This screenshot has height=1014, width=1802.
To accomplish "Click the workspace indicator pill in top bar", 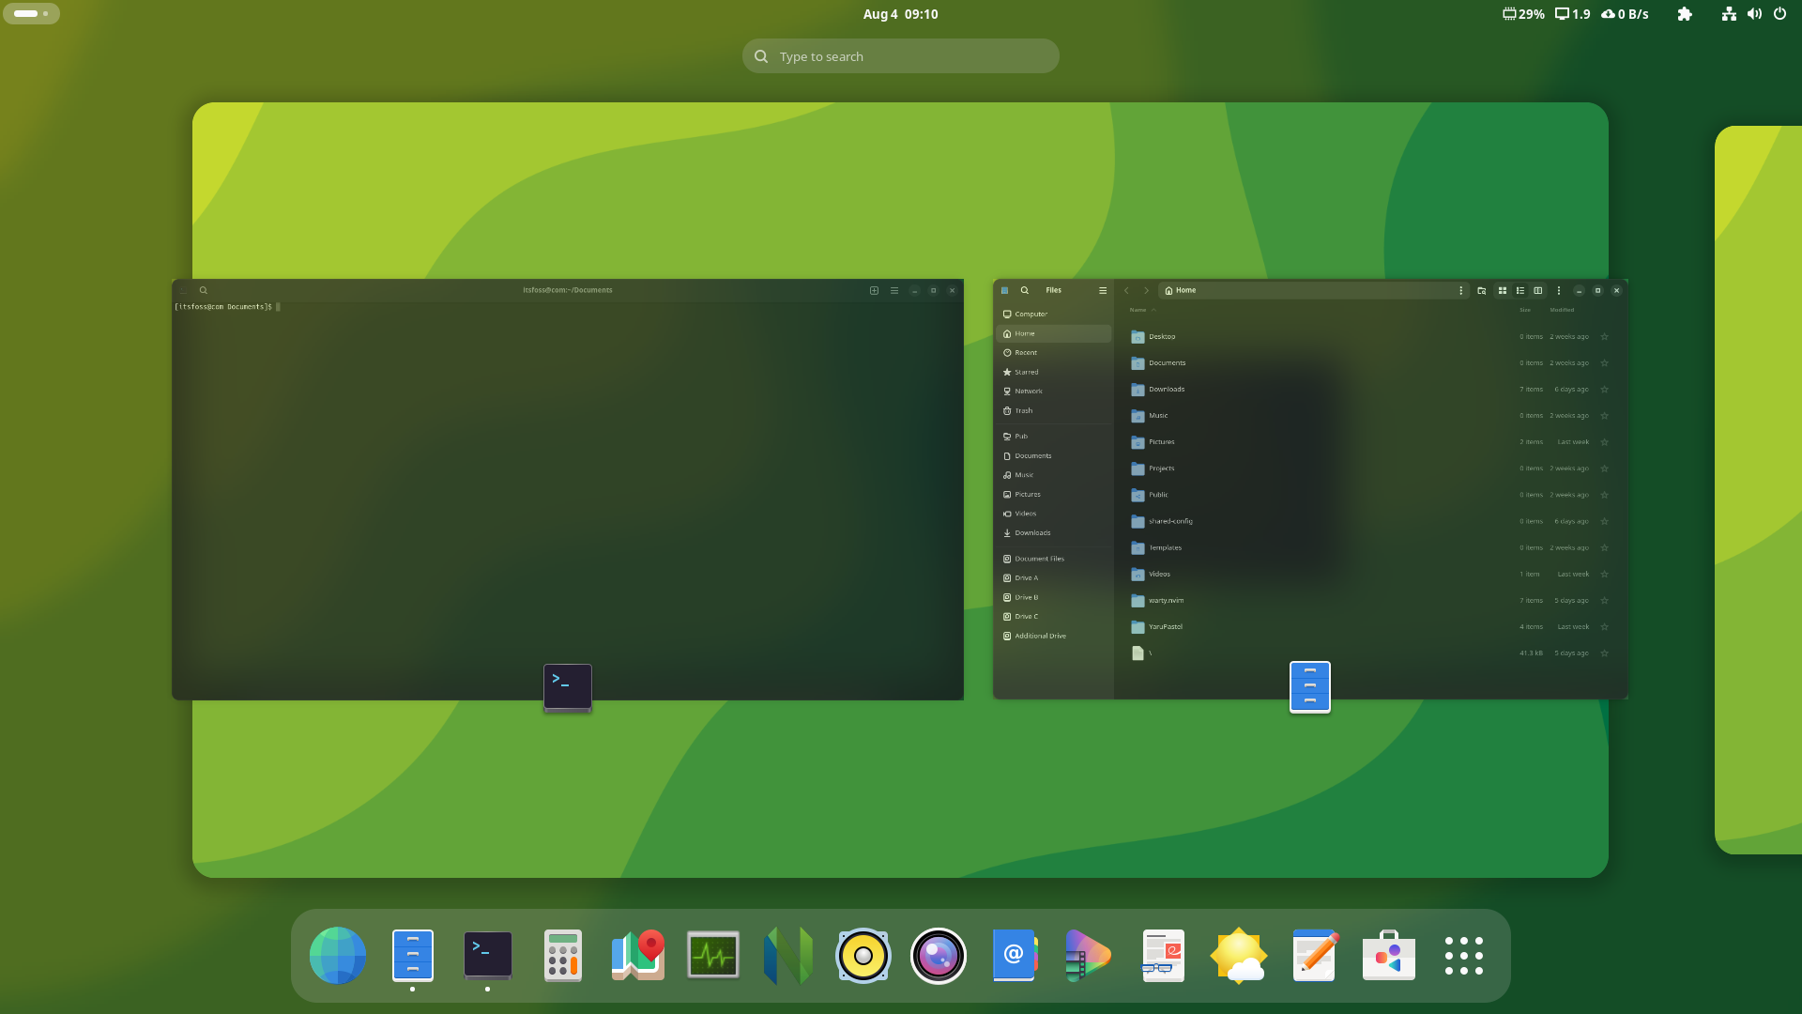I will [x=31, y=14].
